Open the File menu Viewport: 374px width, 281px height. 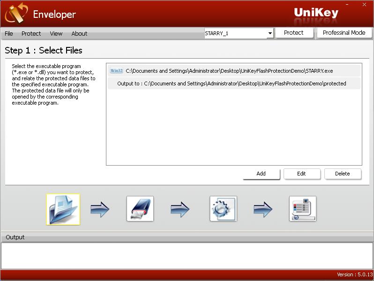click(x=9, y=34)
